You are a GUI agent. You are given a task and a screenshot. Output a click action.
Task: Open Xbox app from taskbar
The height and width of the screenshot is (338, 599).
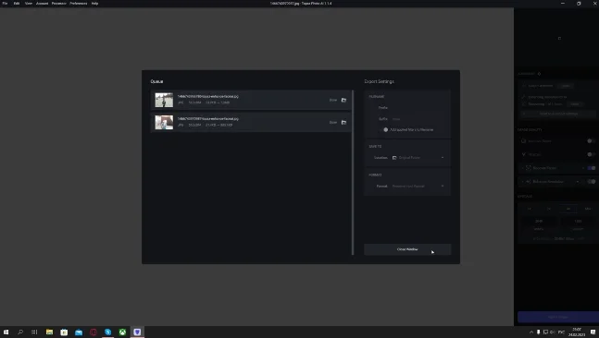tap(122, 332)
